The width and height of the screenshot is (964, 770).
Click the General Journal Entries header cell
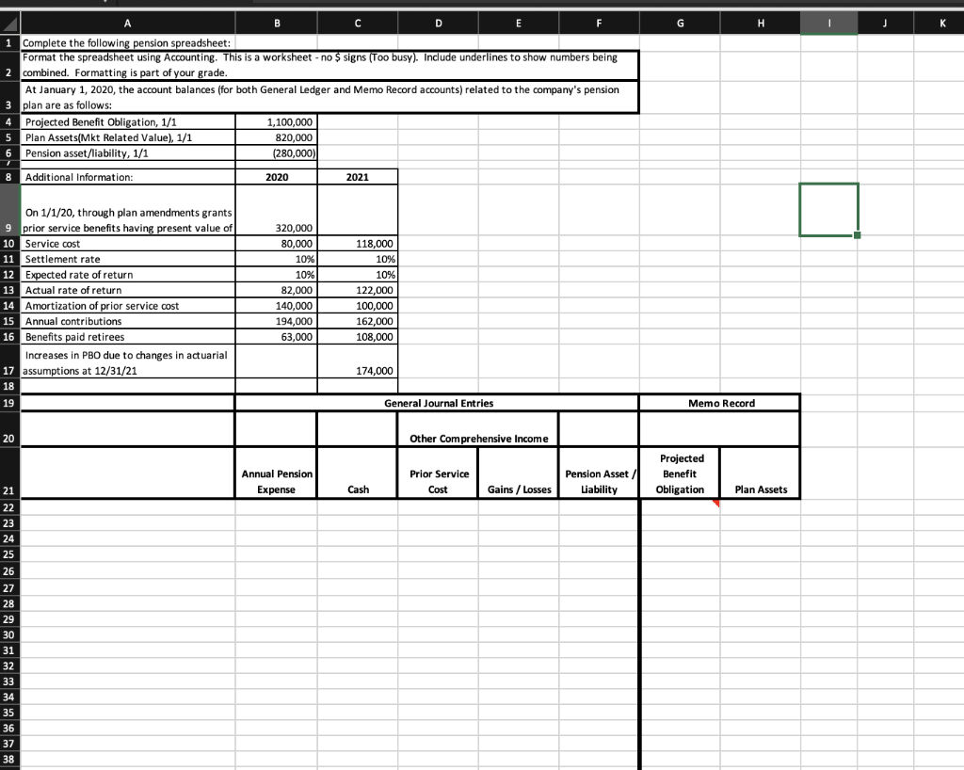click(x=436, y=403)
